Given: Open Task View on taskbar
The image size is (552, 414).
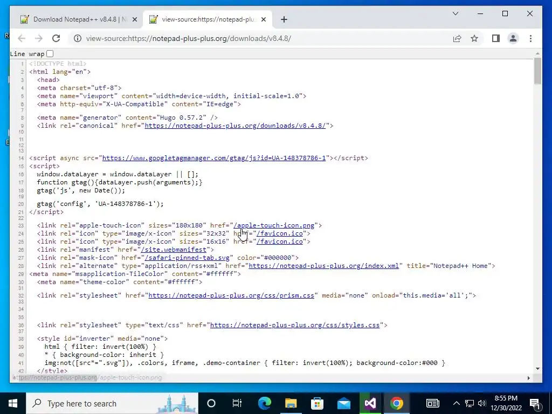Looking at the screenshot, I should [x=237, y=403].
